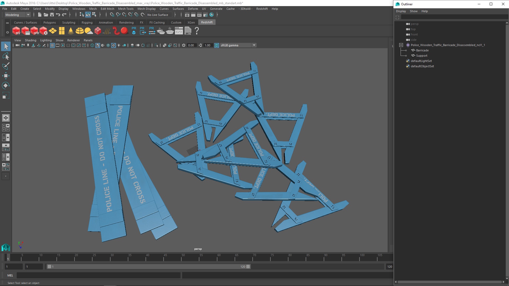Open the viewport Renderer menu
Viewport: 509px width, 286px height.
[x=73, y=40]
